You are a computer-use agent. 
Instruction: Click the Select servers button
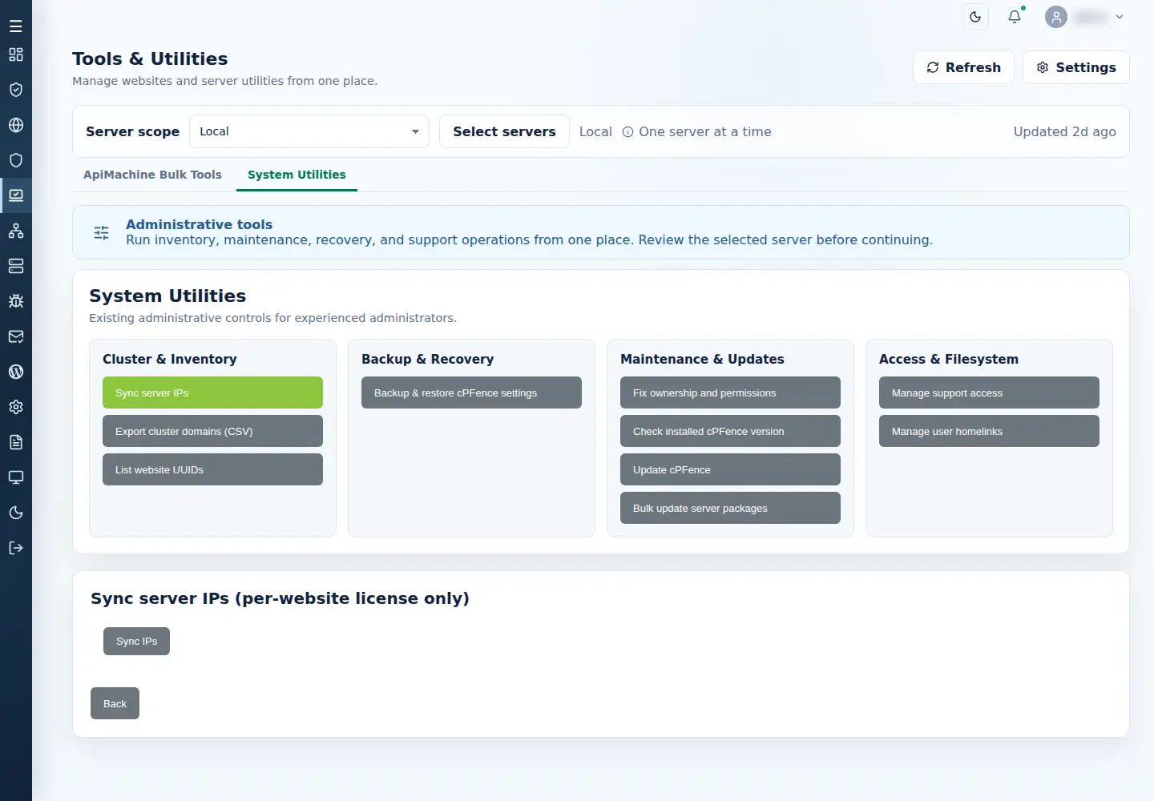(x=504, y=131)
